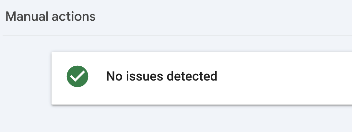Click the final letter "d" of "detected"
Image resolution: width=352 pixels, height=132 pixels.
[214, 76]
